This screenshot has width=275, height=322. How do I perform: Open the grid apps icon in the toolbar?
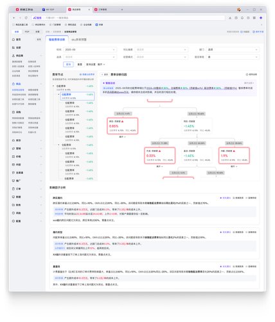[254, 18]
